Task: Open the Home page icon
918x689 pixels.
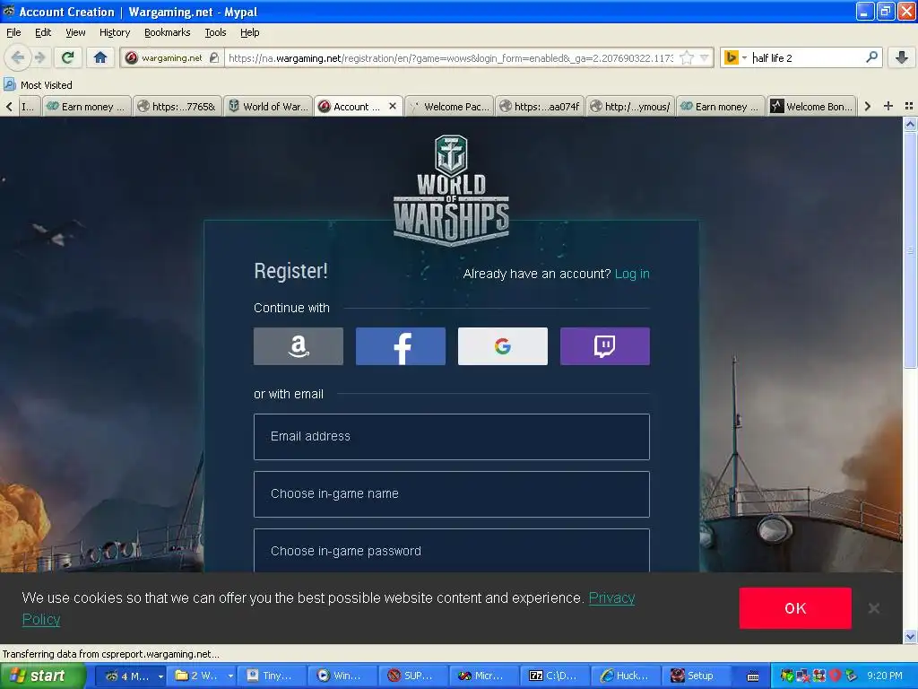Action: point(100,57)
